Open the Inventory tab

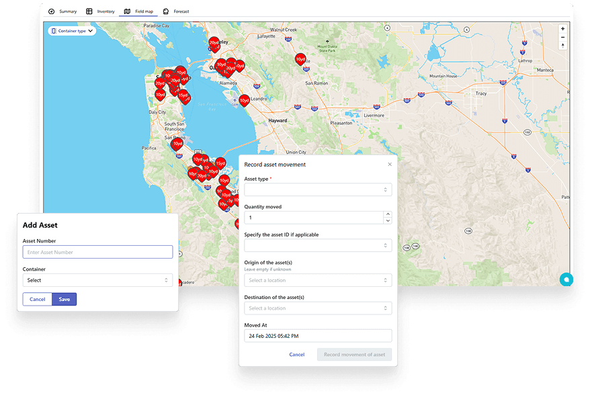[x=100, y=11]
